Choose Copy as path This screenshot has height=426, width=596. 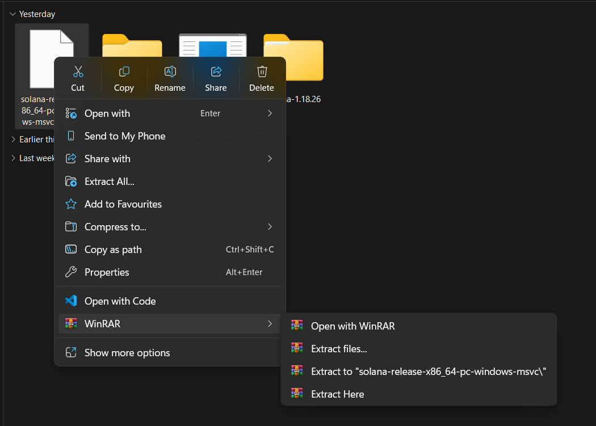tap(113, 250)
